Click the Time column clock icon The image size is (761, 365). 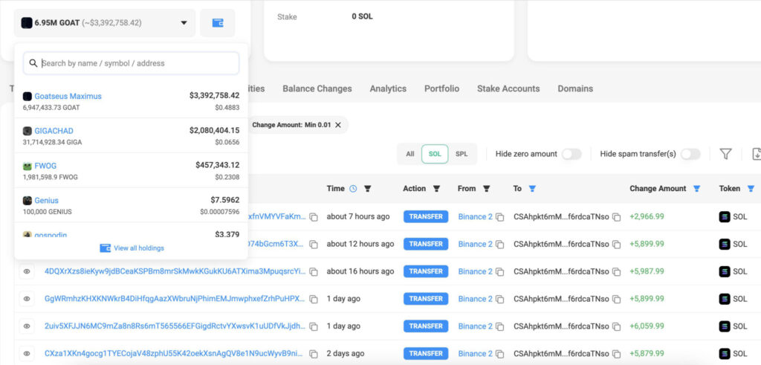[x=353, y=189]
